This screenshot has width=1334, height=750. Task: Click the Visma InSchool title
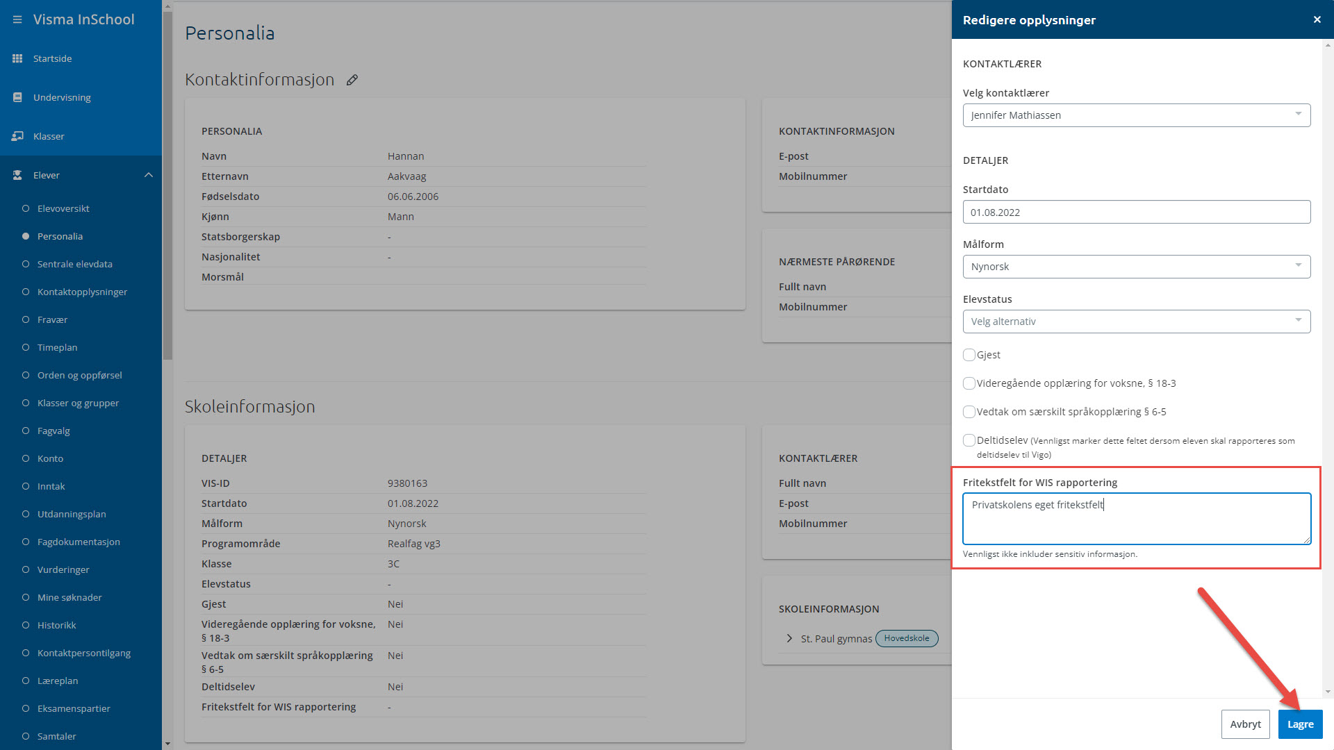tap(84, 19)
